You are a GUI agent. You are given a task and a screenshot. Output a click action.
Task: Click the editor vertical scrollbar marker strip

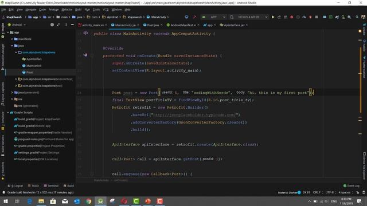360,103
